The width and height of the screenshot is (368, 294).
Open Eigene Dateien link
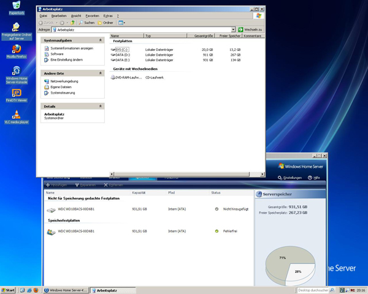[58, 87]
